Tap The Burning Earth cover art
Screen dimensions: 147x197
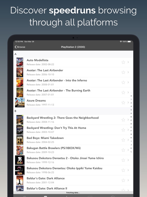tap(20, 92)
